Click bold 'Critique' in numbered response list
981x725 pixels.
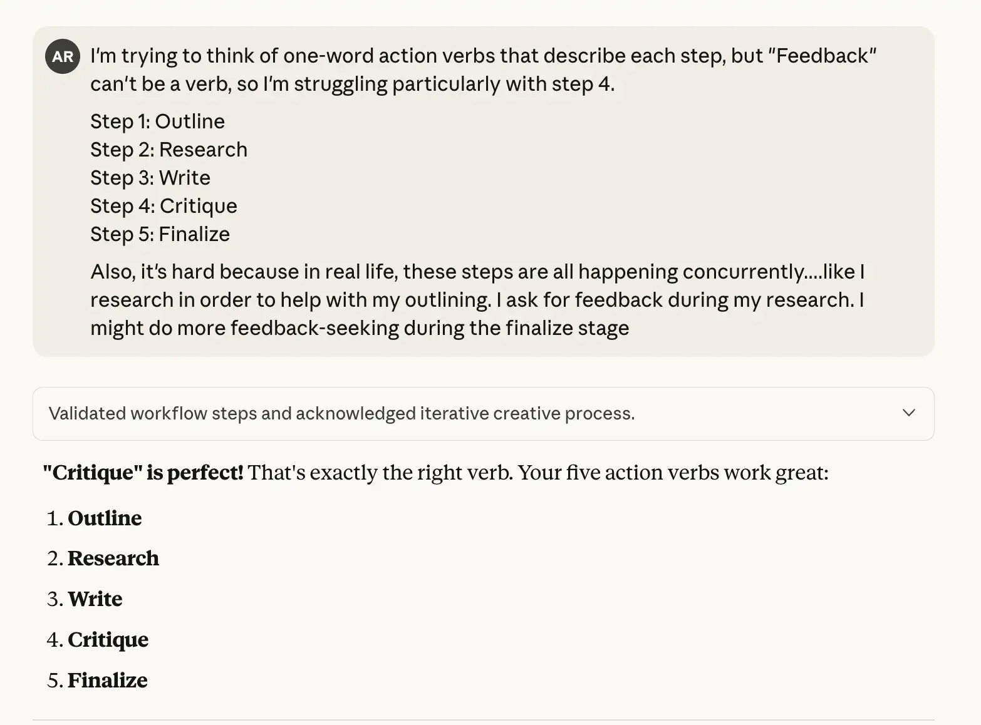(x=108, y=640)
